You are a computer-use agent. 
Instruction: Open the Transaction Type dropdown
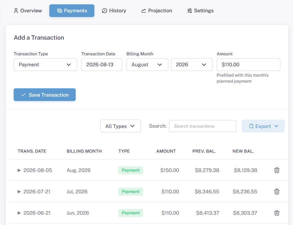45,65
